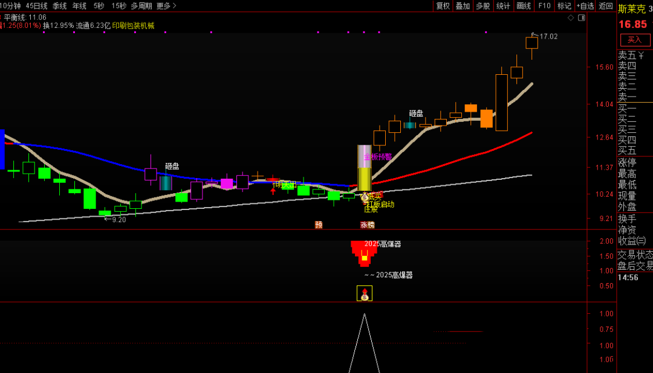This screenshot has width=653, height=373.
Task: Expand the 更多 period options
Action: click(x=166, y=6)
